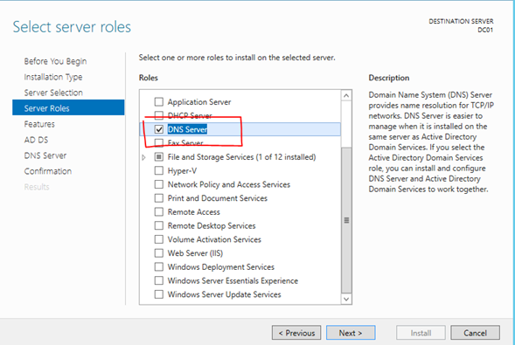Enable the Remote Access checkbox
This screenshot has width=515, height=345.
point(159,212)
